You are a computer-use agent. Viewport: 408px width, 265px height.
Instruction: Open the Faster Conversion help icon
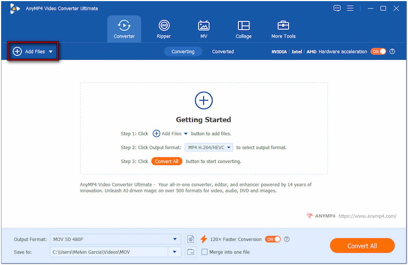tap(287, 239)
